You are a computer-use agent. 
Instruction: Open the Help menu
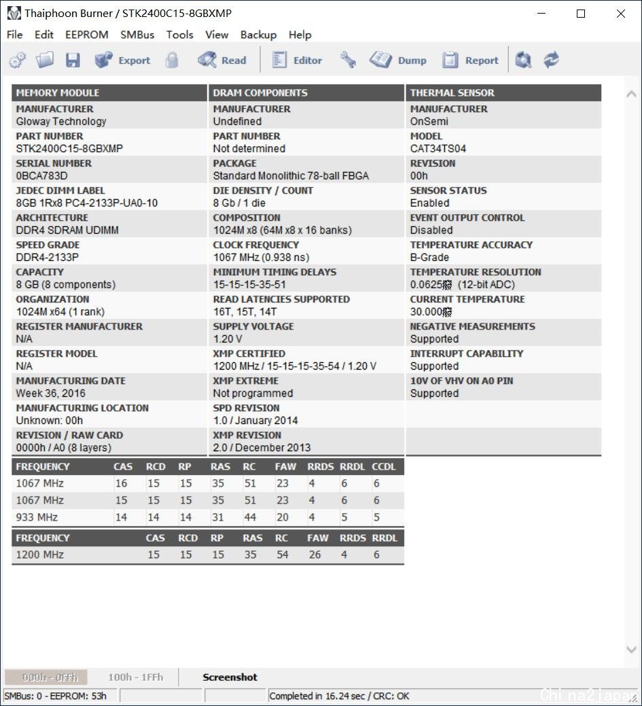click(x=300, y=35)
